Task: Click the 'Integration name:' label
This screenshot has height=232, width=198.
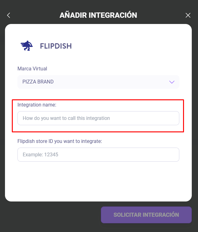Action: 37,105
